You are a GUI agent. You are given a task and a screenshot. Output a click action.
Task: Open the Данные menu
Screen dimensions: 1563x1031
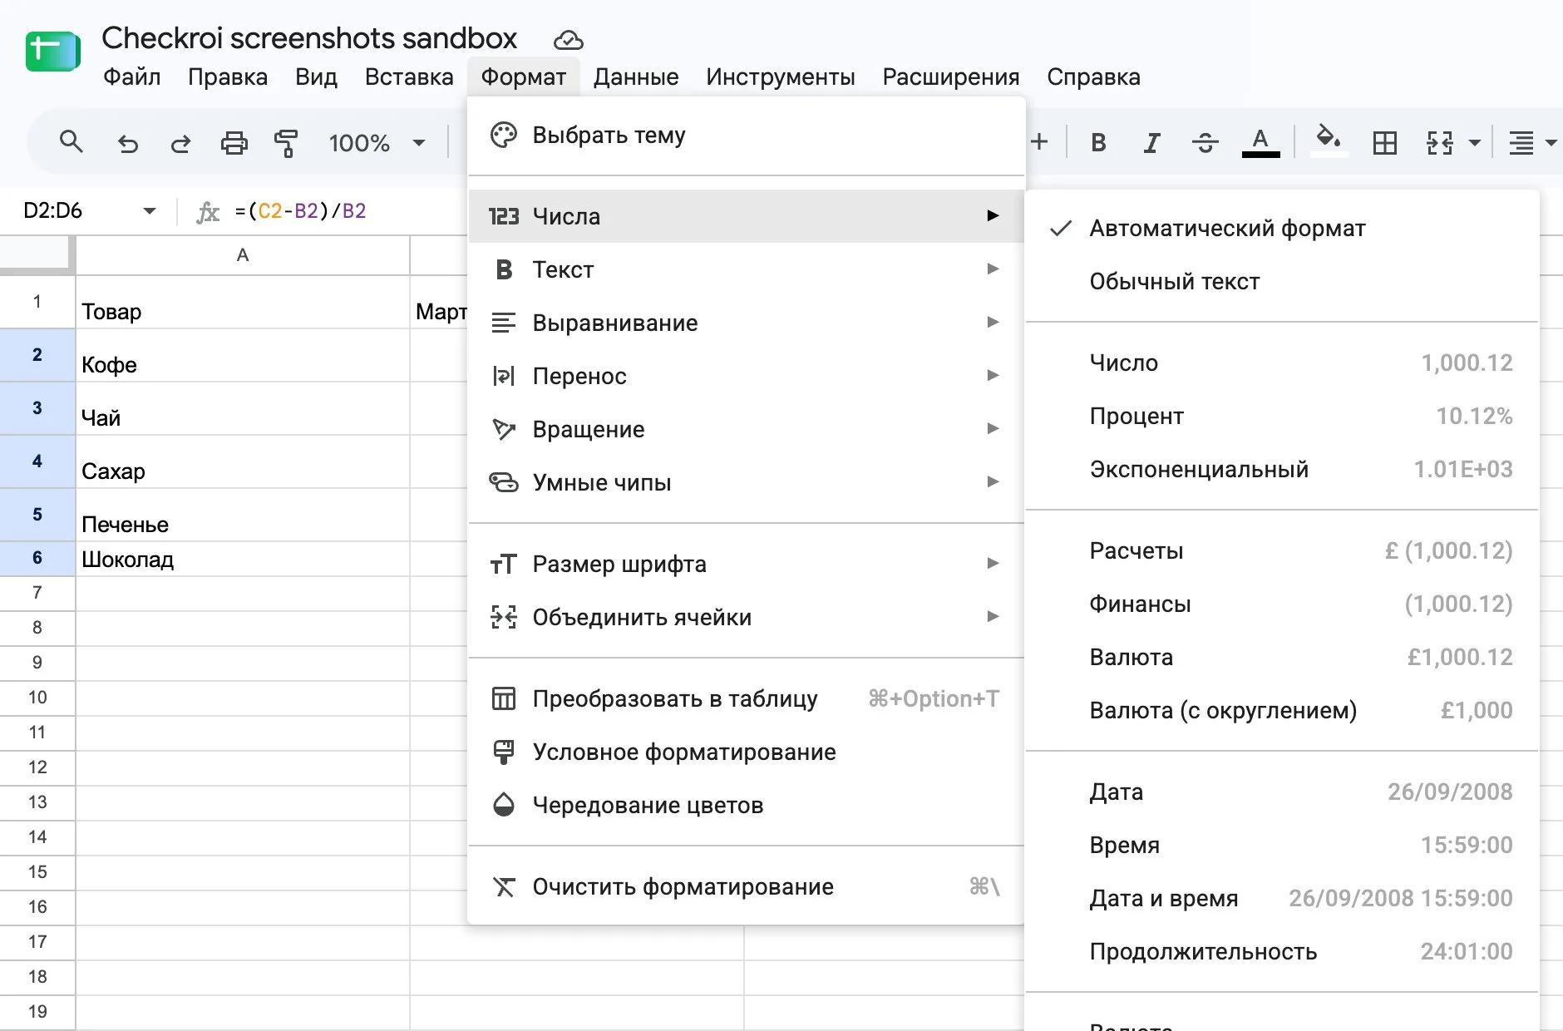pos(636,76)
